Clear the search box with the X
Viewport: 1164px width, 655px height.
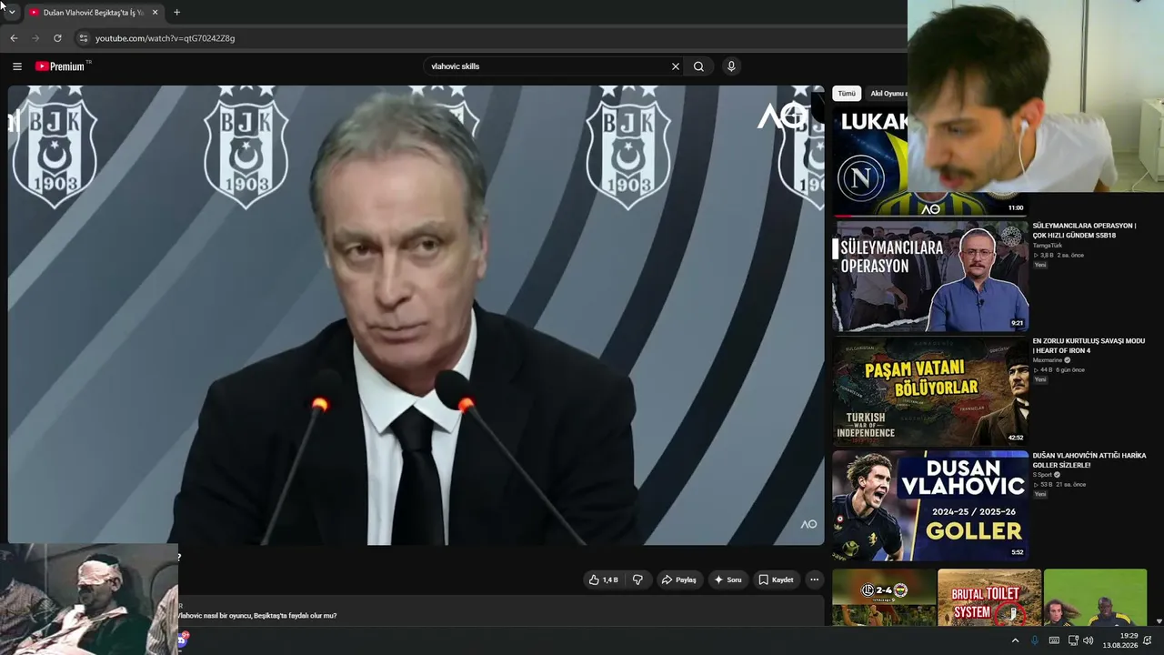pyautogui.click(x=676, y=66)
